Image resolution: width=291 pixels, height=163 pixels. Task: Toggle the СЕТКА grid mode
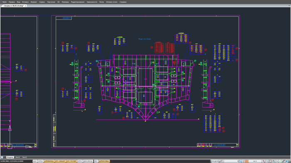click(40, 161)
